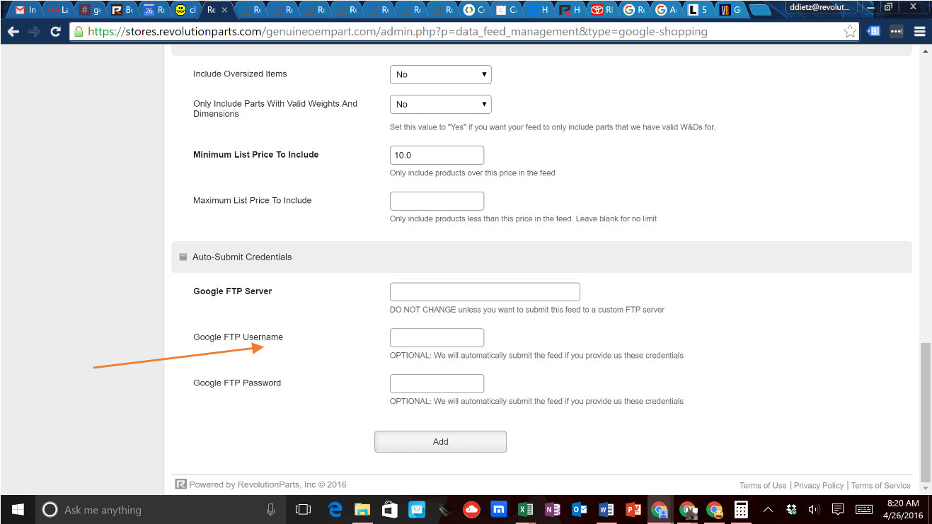This screenshot has height=524, width=932.
Task: Click the Google FTP Server label
Action: click(x=232, y=291)
